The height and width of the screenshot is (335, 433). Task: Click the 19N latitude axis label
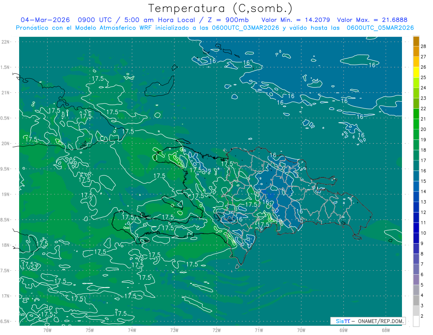(x=5, y=194)
